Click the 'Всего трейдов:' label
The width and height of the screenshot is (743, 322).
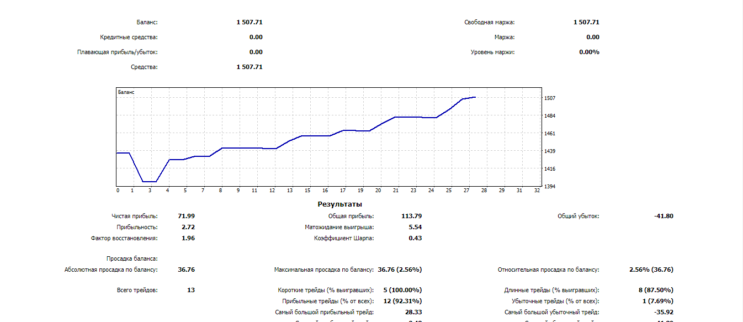coord(137,290)
